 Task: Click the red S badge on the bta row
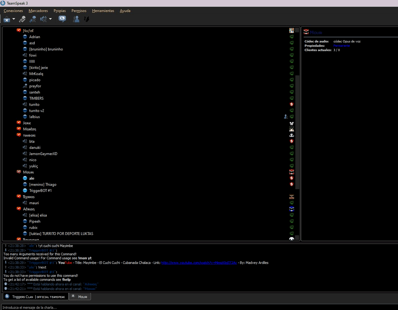pyautogui.click(x=292, y=141)
